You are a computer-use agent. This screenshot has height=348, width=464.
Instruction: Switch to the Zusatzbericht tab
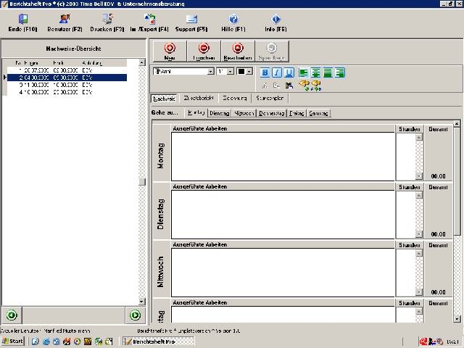pos(198,98)
